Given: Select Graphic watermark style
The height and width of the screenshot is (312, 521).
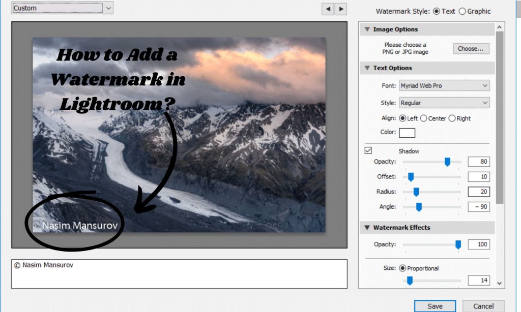Looking at the screenshot, I should coord(462,11).
